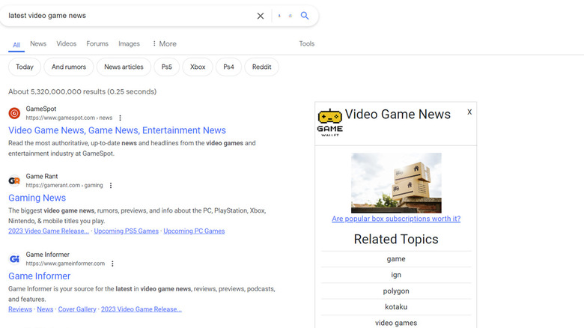The height and width of the screenshot is (328, 584).
Task: Open the Gaming News result link
Action: (x=37, y=198)
